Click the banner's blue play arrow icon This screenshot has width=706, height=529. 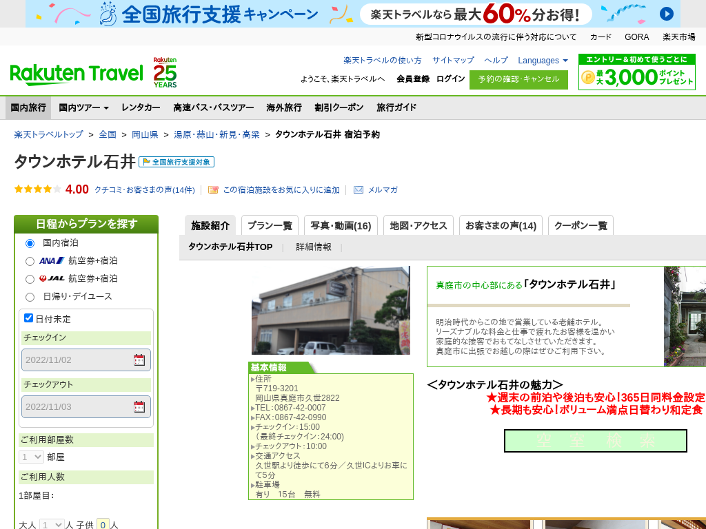tap(667, 14)
